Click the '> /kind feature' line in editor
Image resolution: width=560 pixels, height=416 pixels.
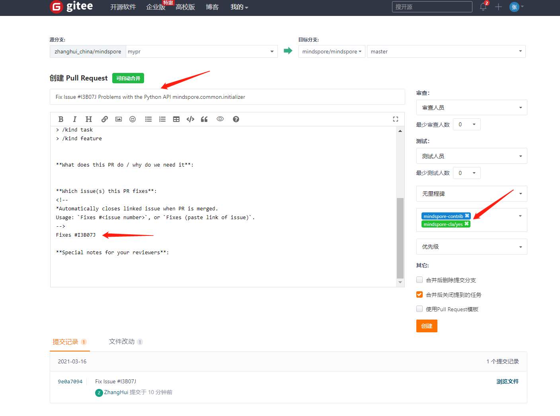[x=79, y=138]
